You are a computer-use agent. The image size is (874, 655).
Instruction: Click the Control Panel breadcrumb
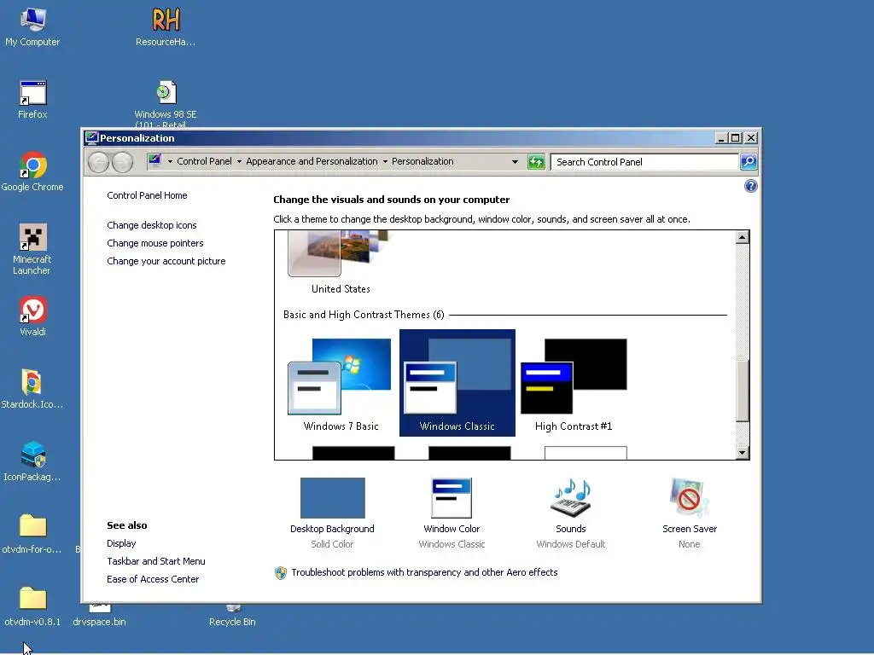tap(204, 161)
